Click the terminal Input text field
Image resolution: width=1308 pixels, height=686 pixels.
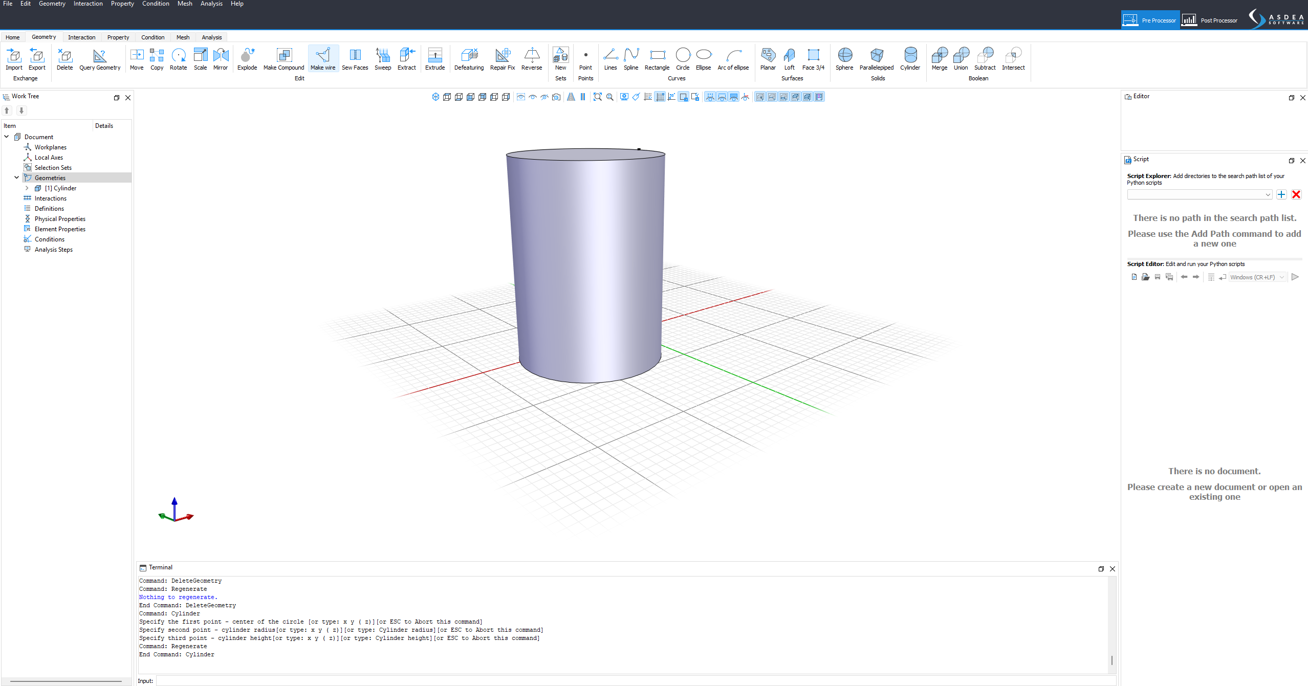tap(635, 681)
